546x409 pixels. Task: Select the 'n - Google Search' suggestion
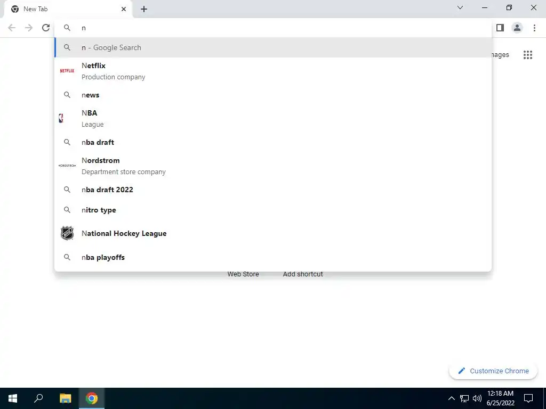pos(273,47)
